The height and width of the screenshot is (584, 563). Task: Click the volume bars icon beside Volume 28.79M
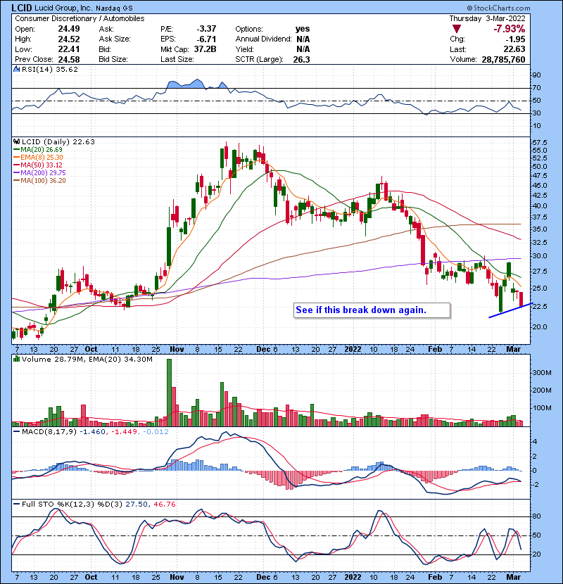pyautogui.click(x=16, y=359)
